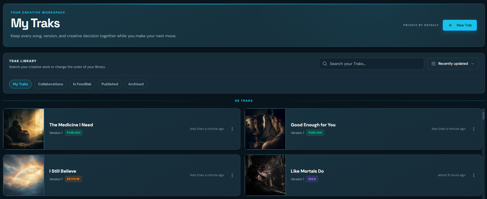Click the 98 TRAKS count label
This screenshot has height=199, width=487.
tap(244, 101)
